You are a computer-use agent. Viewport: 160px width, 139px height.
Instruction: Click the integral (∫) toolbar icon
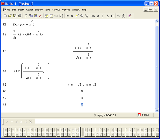click(103, 16)
